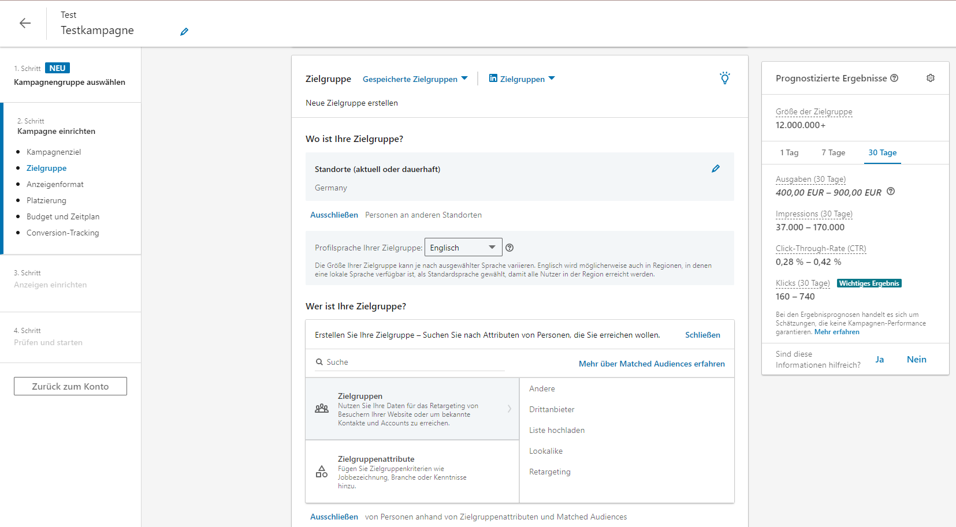Click the lightbulb tips icon
Image resolution: width=956 pixels, height=527 pixels.
(725, 78)
